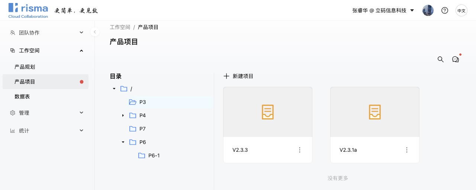The image size is (476, 190).
Task: Collapse the 工作空间 menu chevron
Action: 81,50
